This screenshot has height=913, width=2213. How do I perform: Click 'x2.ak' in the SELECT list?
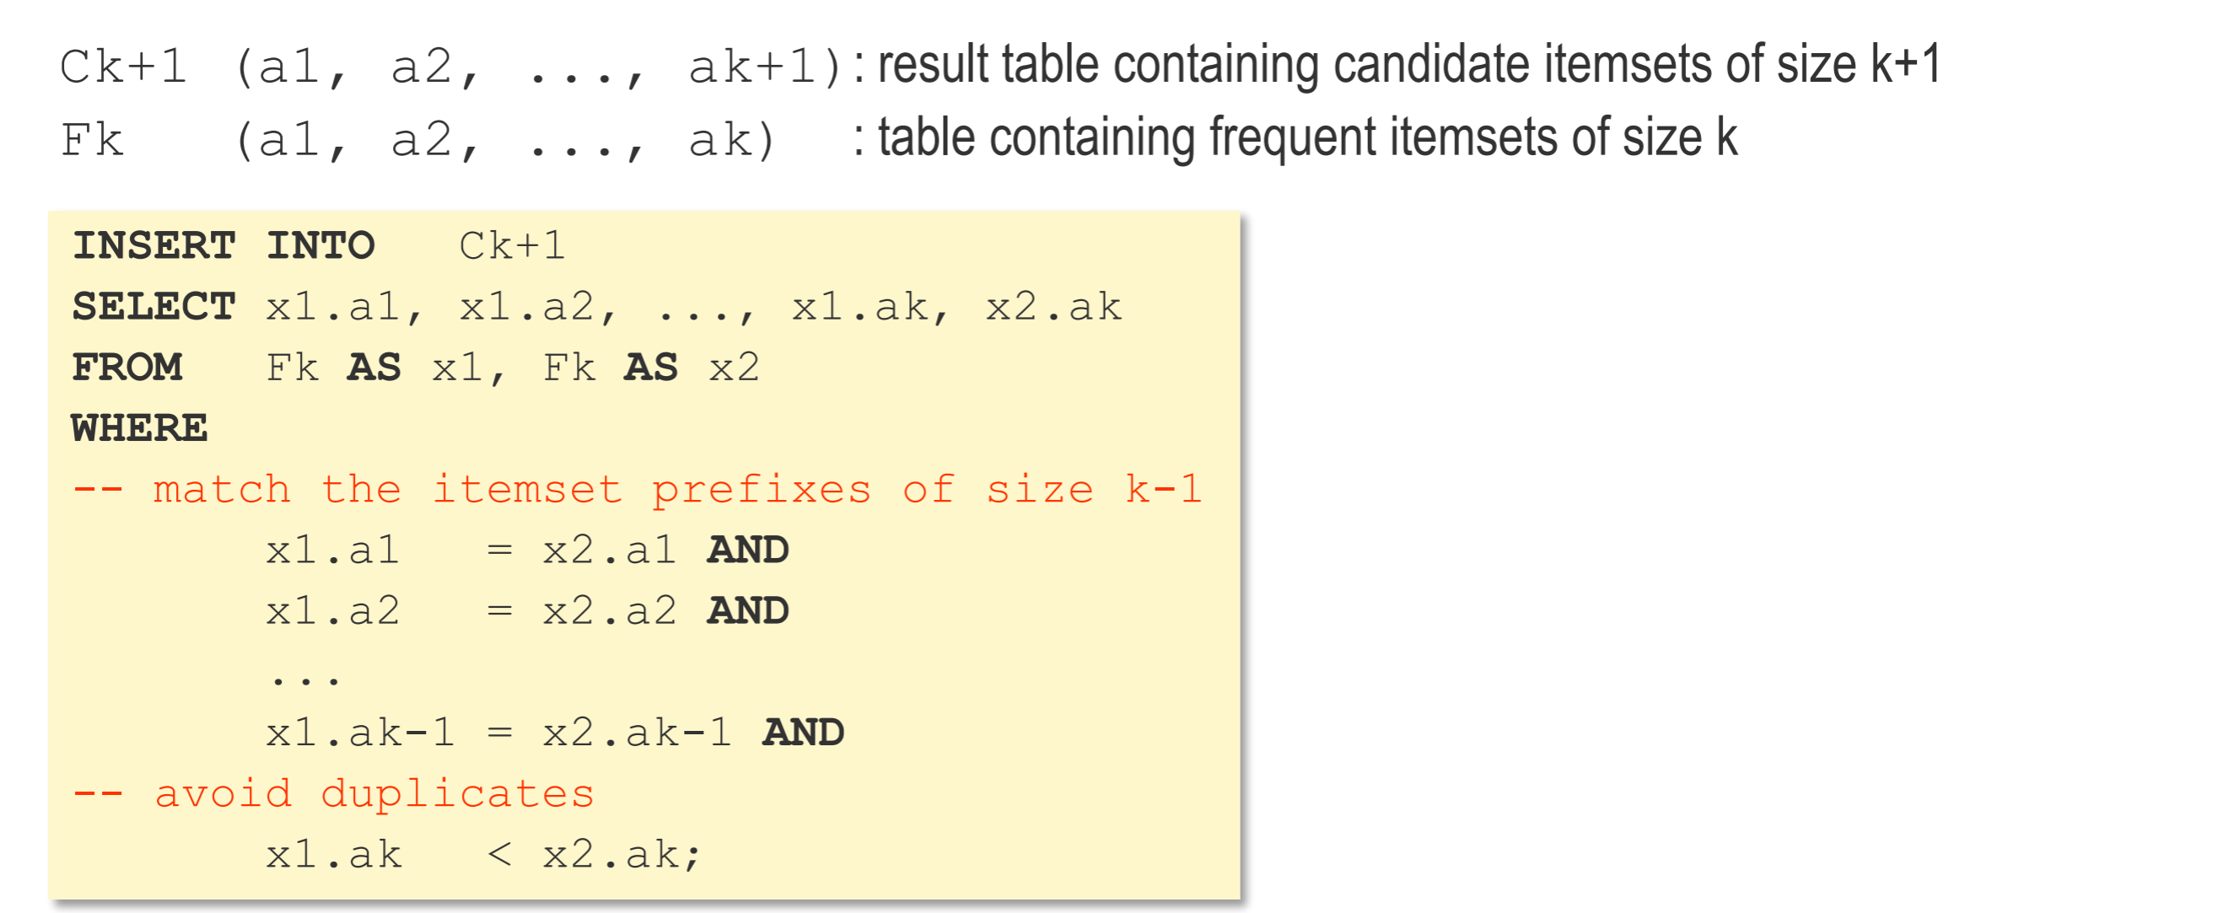1053,307
